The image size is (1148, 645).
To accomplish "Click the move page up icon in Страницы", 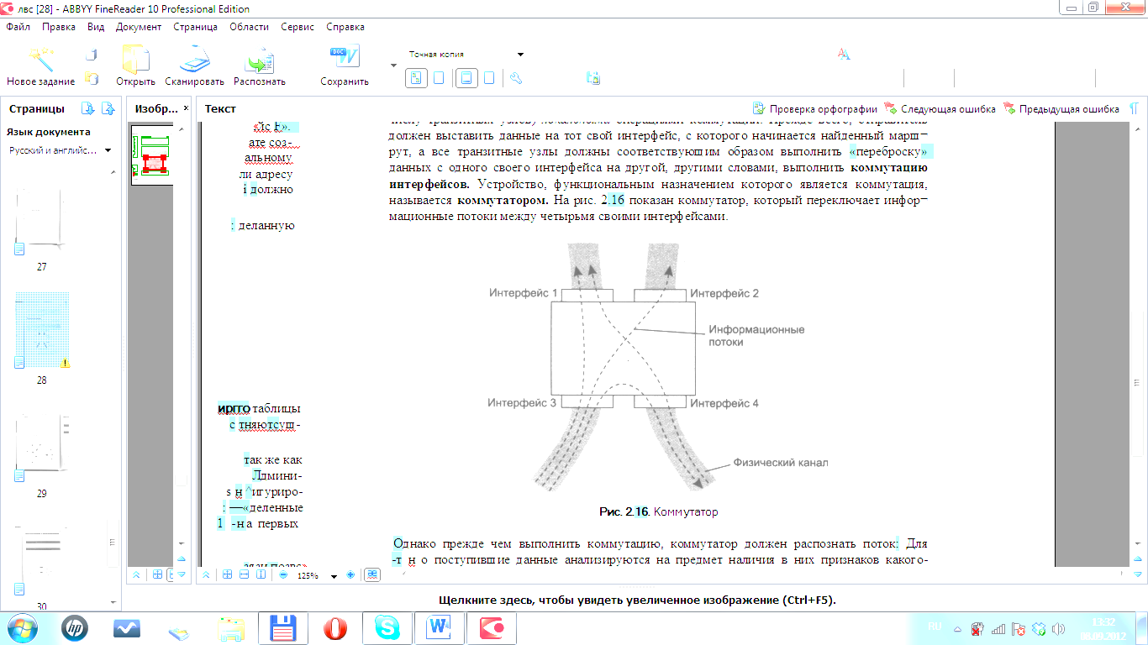I will [x=108, y=108].
